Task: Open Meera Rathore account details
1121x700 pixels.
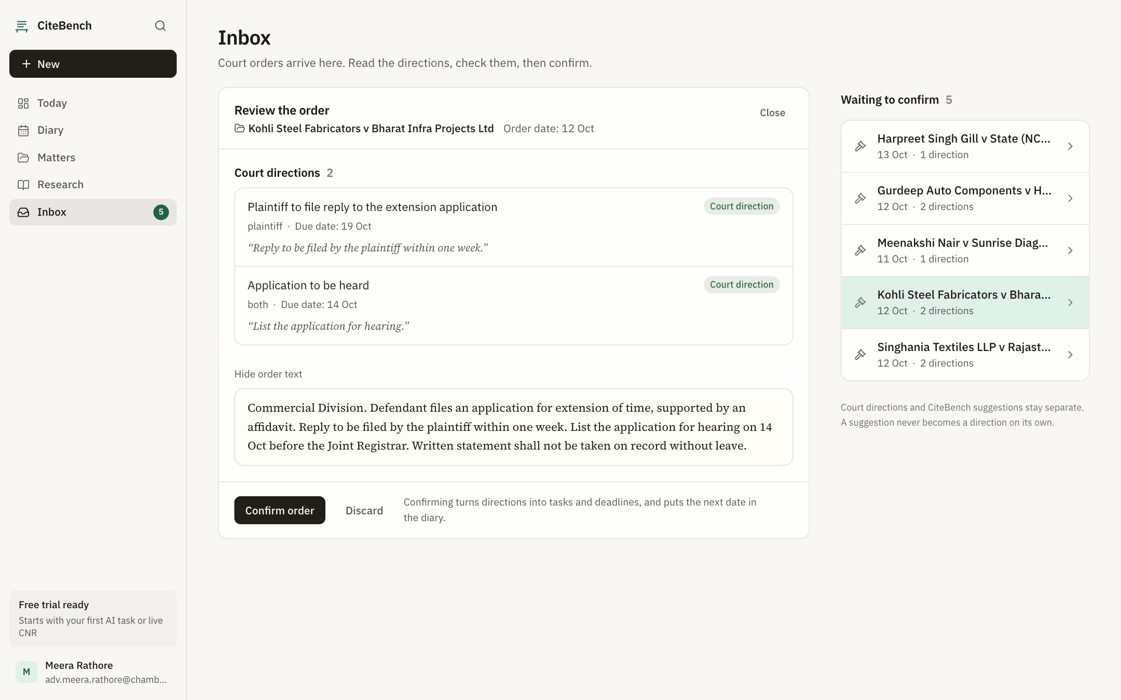Action: [x=93, y=672]
